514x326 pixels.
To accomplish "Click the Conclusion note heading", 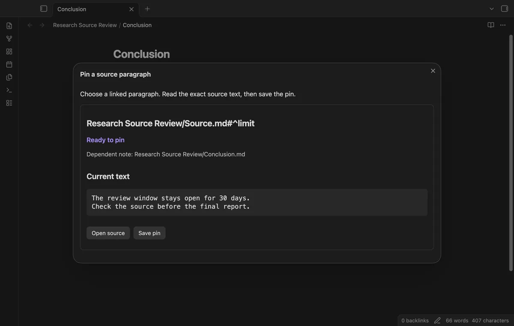I will coord(141,54).
